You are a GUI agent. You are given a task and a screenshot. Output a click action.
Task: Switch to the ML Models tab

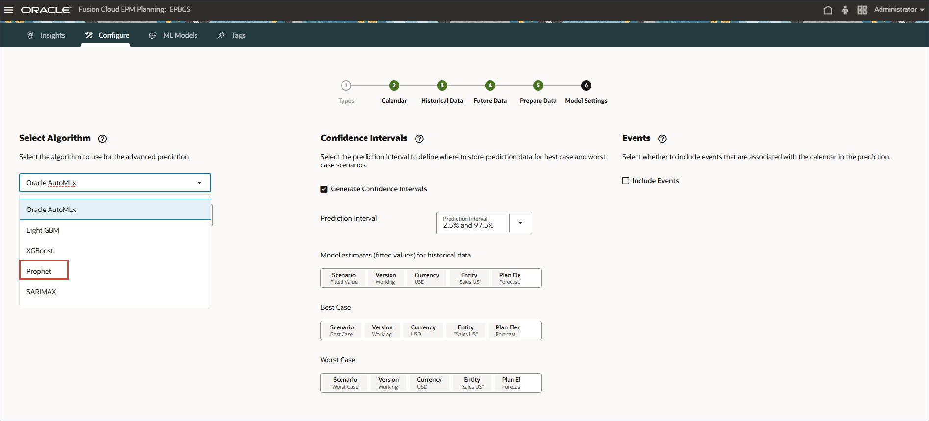point(173,35)
